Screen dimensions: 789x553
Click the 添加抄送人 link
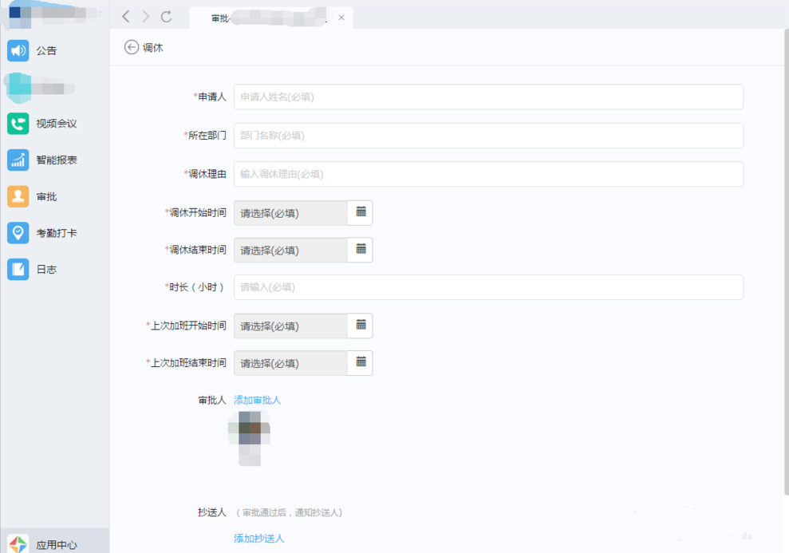[x=258, y=539]
